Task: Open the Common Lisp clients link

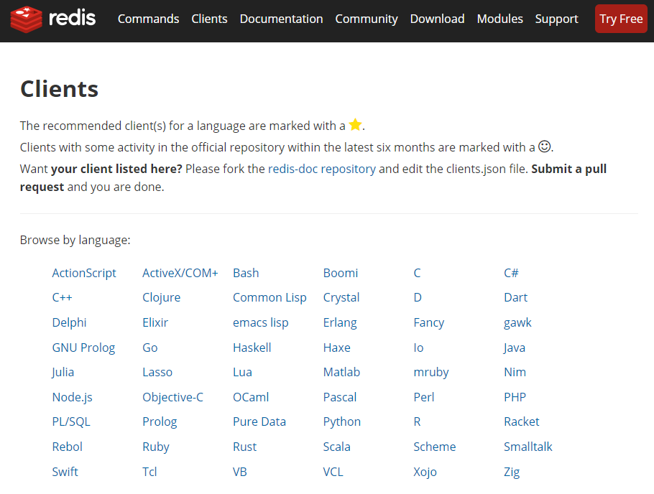Action: pos(270,297)
